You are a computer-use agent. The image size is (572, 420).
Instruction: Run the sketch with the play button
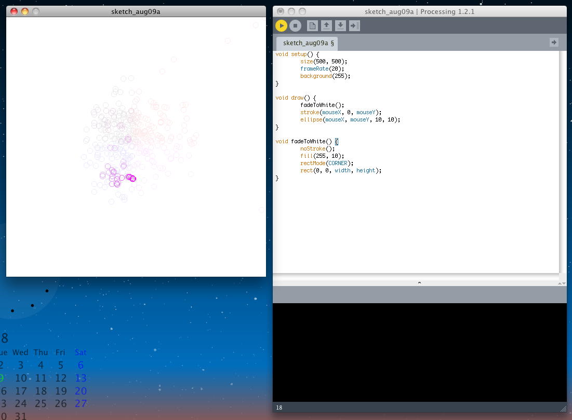[281, 25]
